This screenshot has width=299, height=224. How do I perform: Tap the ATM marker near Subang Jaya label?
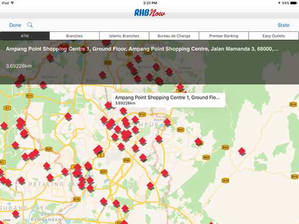tap(16, 214)
